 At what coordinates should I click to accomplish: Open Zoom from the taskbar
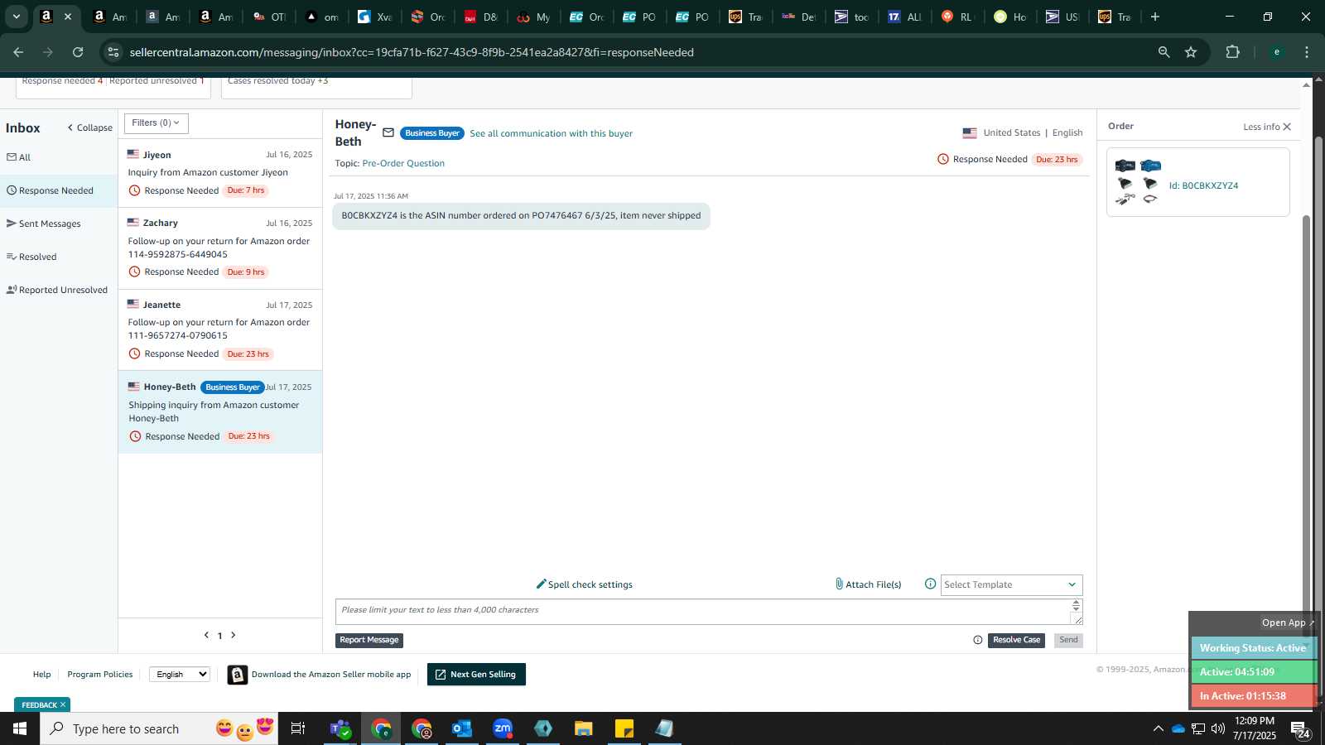pyautogui.click(x=503, y=728)
